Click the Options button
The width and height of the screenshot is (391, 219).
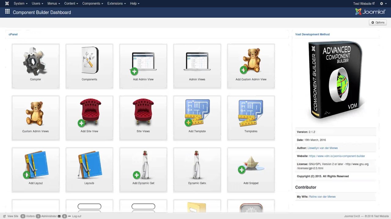378,23
